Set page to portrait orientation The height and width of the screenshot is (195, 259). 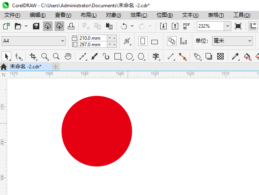pos(143,41)
